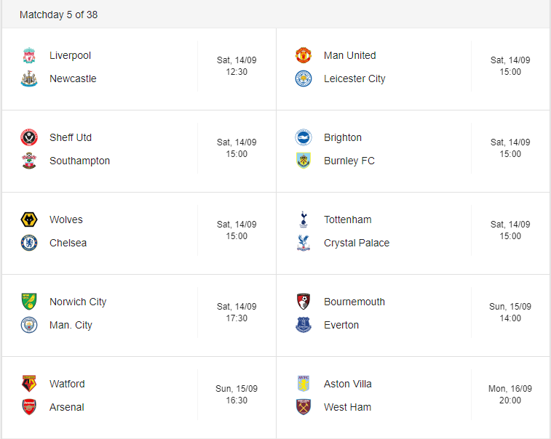Select the Norwich City canary badge

(x=29, y=302)
